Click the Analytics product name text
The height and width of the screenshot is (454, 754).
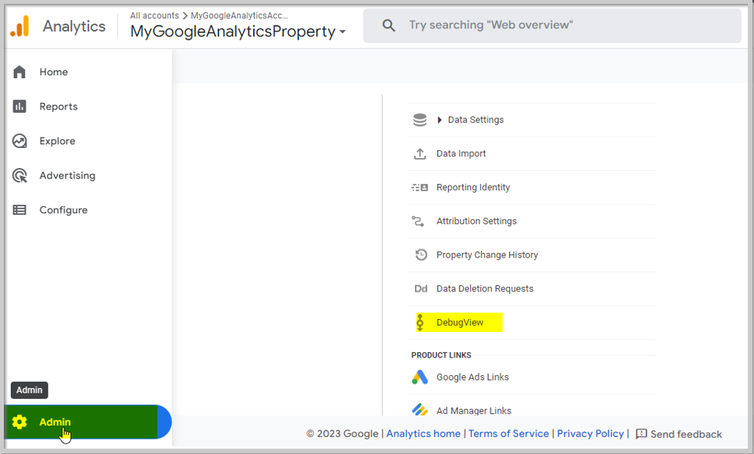[74, 26]
